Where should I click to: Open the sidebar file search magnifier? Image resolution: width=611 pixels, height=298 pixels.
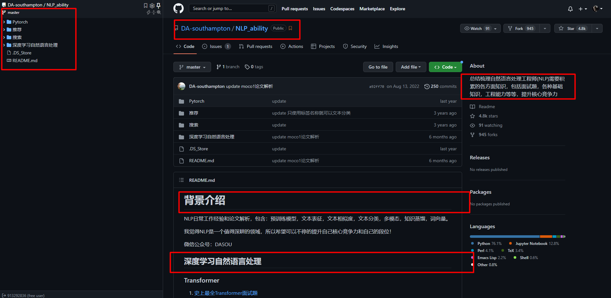[159, 12]
